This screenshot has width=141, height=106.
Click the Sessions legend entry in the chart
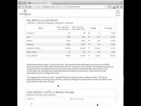[31, 99]
